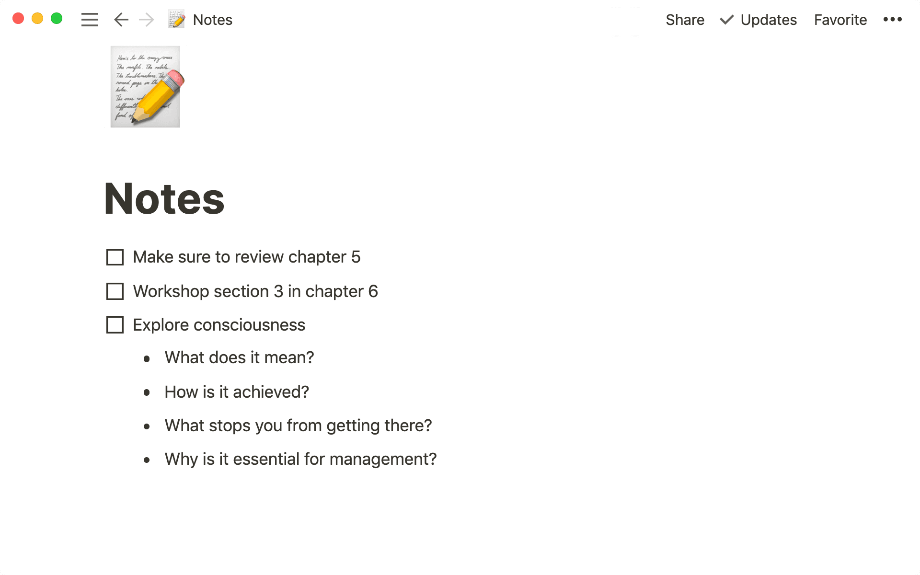Click the large memo pencil page icon

pyautogui.click(x=146, y=87)
